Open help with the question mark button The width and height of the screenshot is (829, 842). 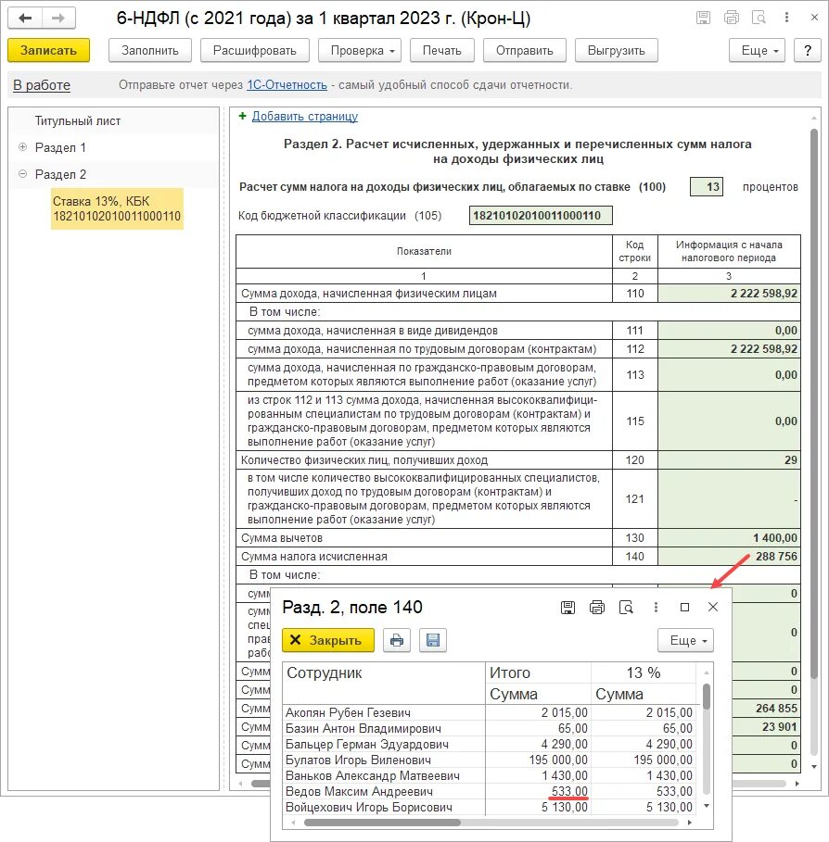pyautogui.click(x=808, y=50)
